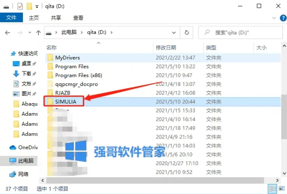Sort by the 名称 column header
The image size is (287, 194).
52,47
